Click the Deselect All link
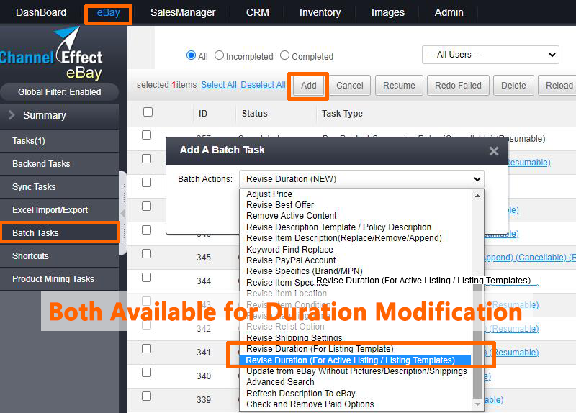The height and width of the screenshot is (413, 576). click(263, 85)
